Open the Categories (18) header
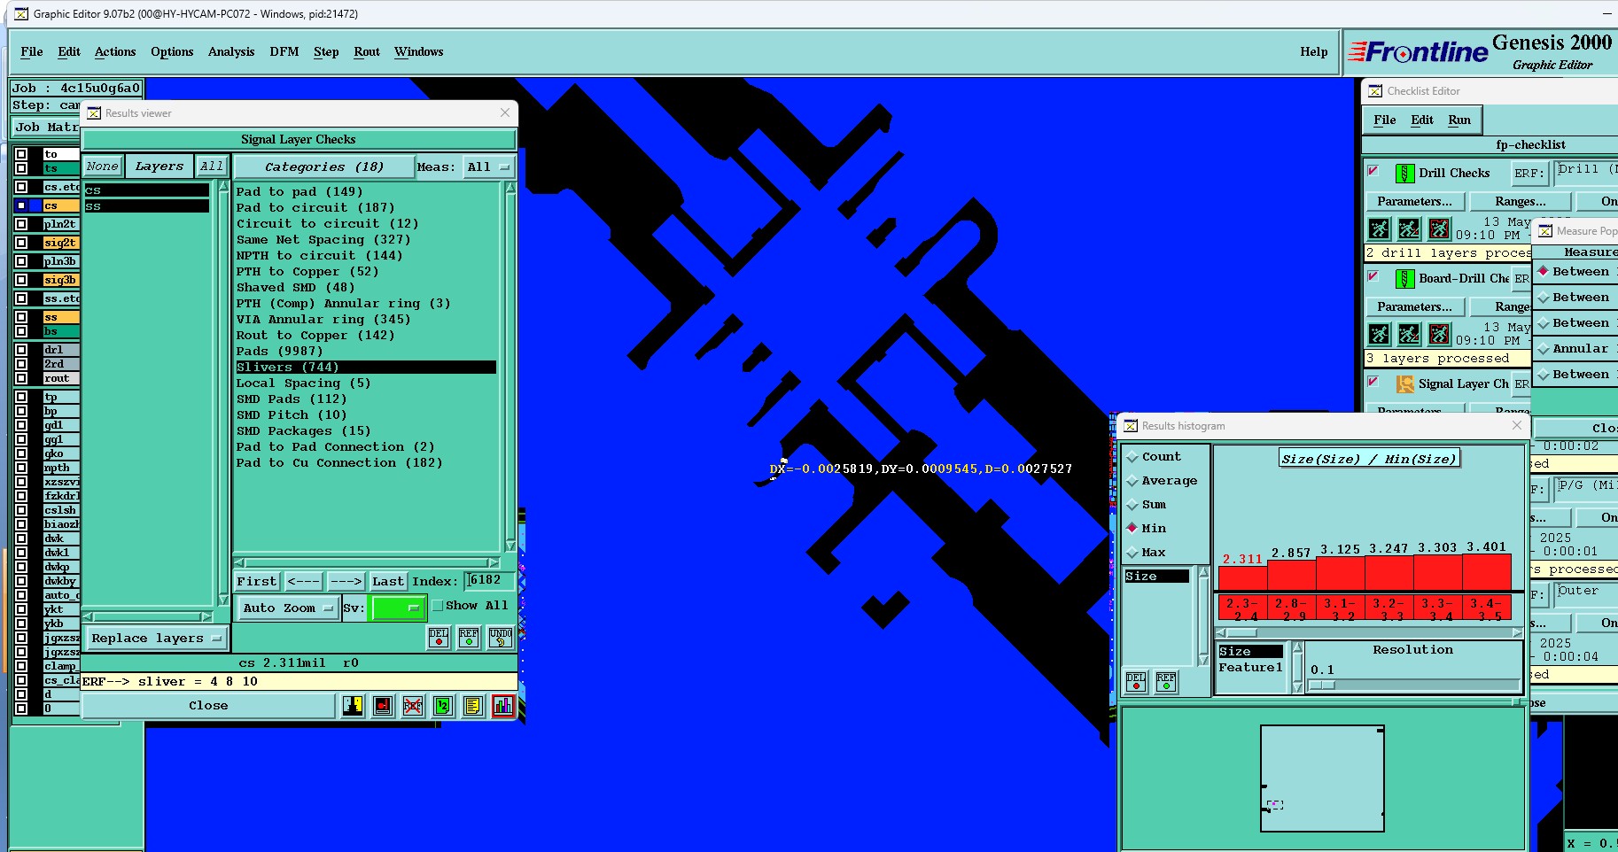Image resolution: width=1618 pixels, height=852 pixels. [324, 167]
